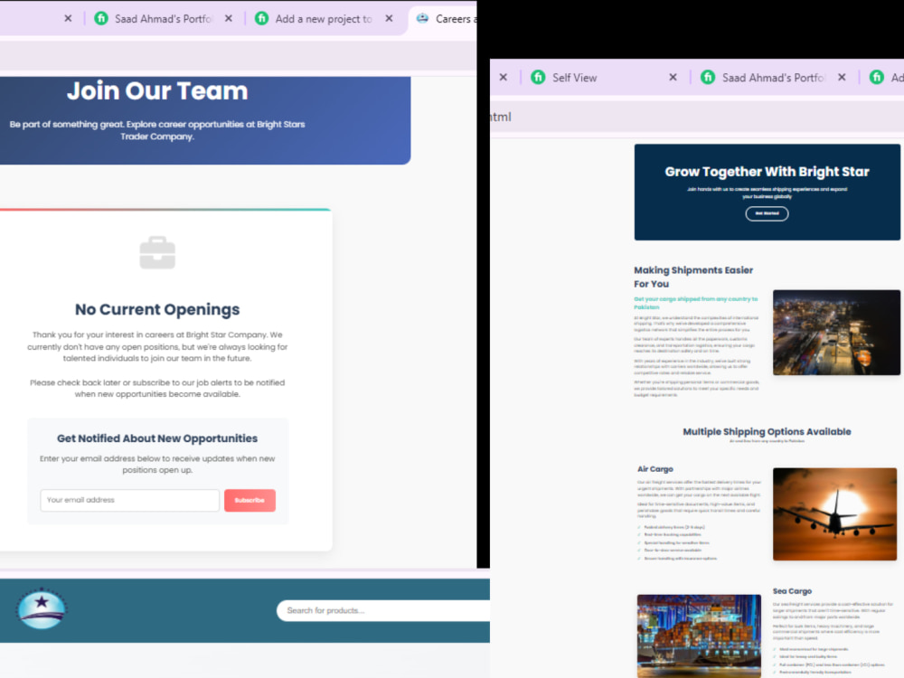Click Fiverr favicon of the last tab in right window
The height and width of the screenshot is (678, 904).
click(x=877, y=77)
